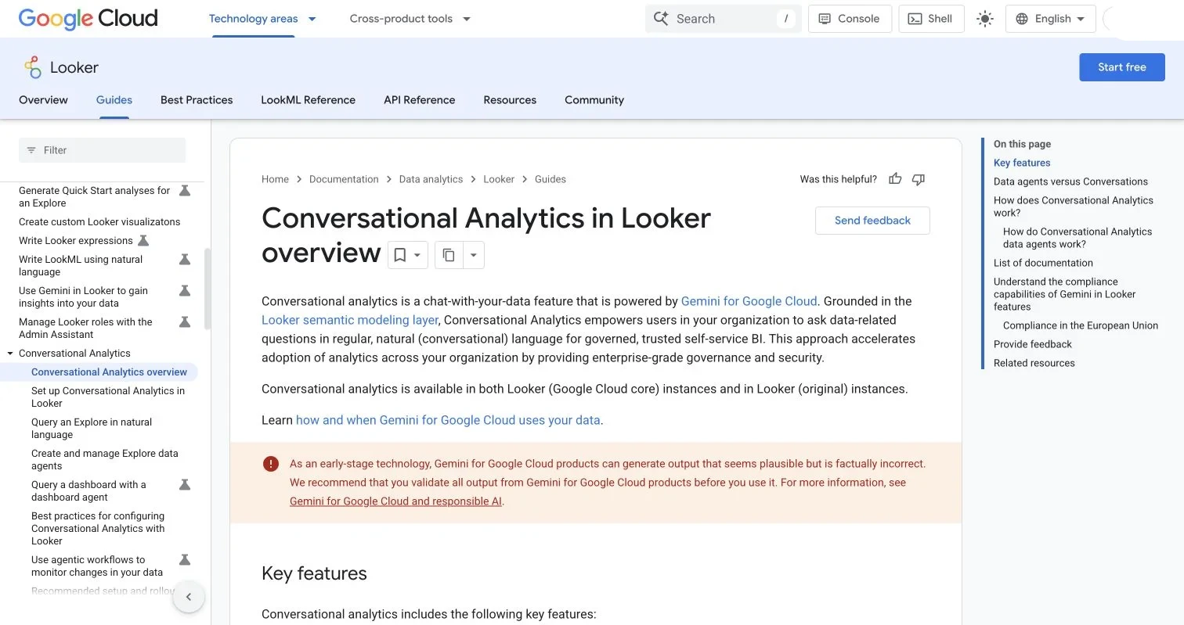Click the thumbs down not helpful icon
Image resolution: width=1184 pixels, height=625 pixels.
[919, 179]
